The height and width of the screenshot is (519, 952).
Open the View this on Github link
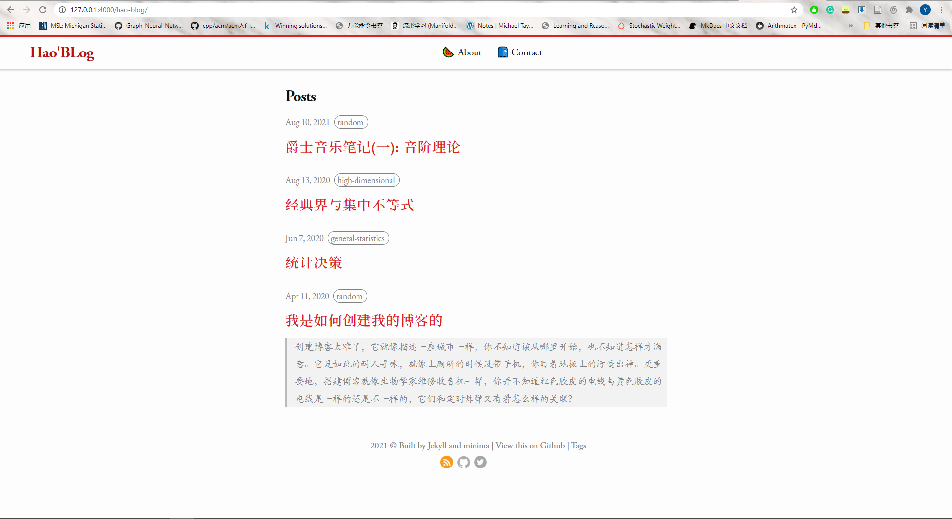tap(530, 445)
